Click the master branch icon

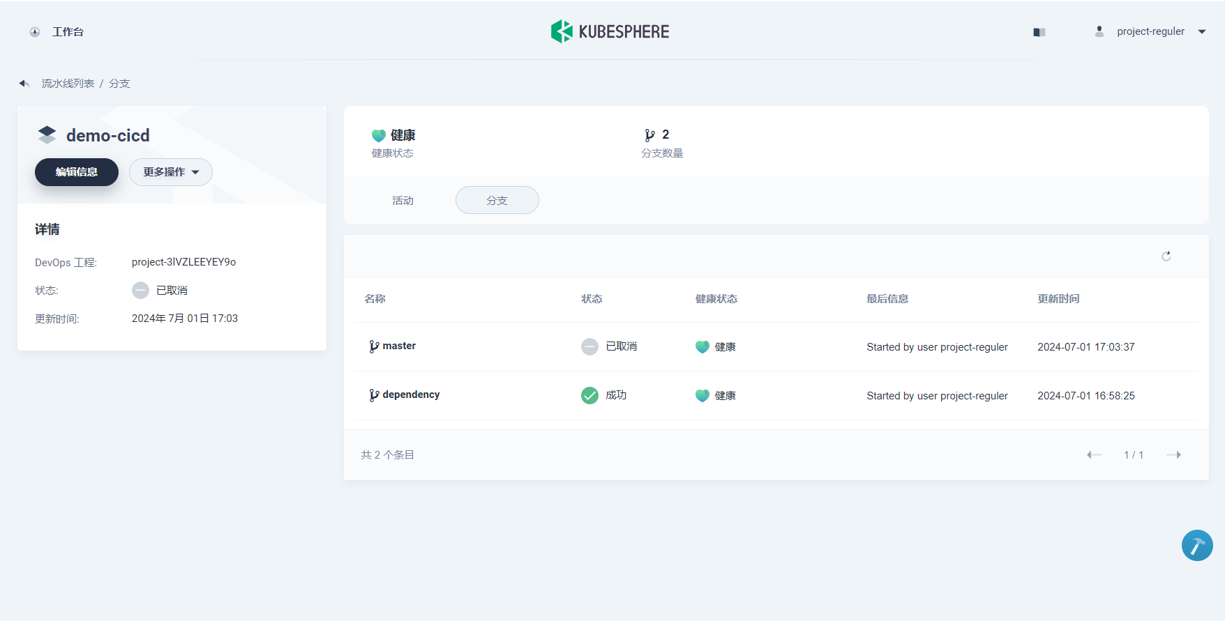(x=374, y=346)
